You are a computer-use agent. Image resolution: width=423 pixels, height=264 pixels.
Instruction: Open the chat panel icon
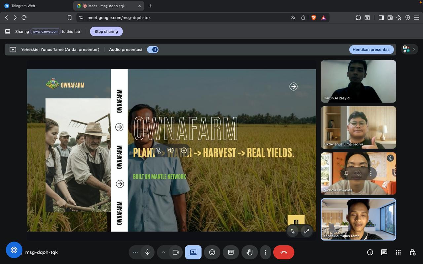[384, 252]
